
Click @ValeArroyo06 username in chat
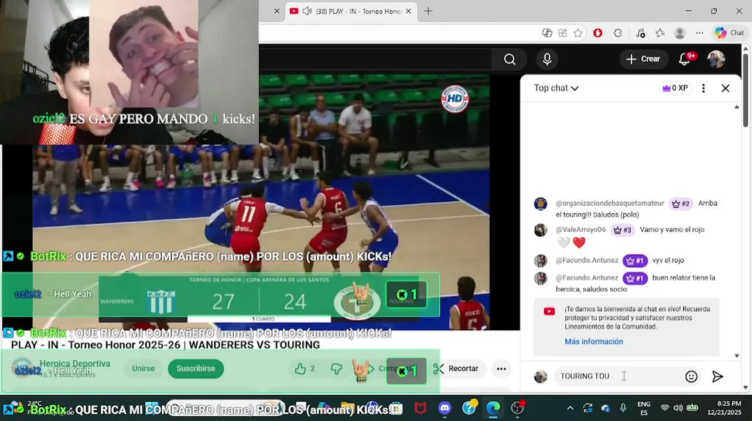580,230
